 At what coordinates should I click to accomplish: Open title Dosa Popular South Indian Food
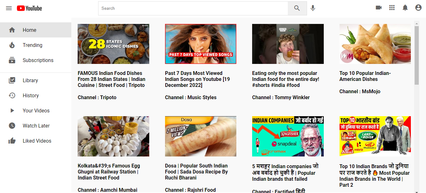pos(197,172)
